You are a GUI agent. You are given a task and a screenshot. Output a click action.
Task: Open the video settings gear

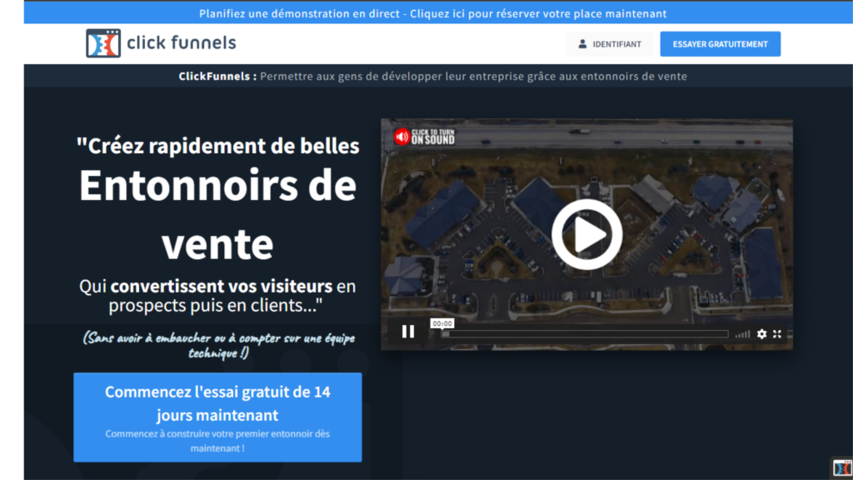click(761, 334)
